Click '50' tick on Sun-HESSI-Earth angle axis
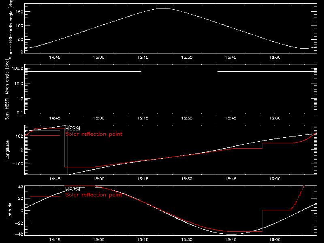This screenshot has height=243, width=324. coord(21,39)
